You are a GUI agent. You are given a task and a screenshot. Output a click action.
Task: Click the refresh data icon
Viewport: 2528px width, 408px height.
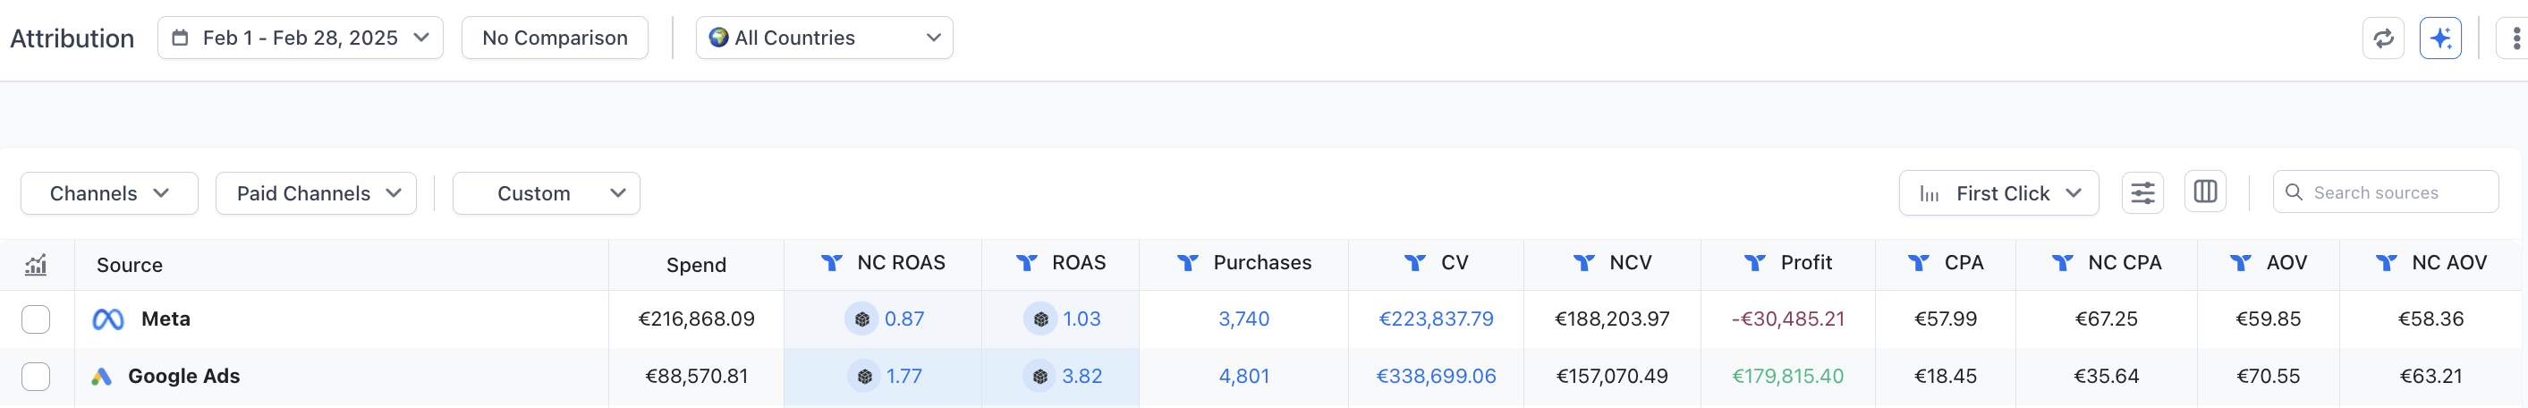click(x=2382, y=38)
